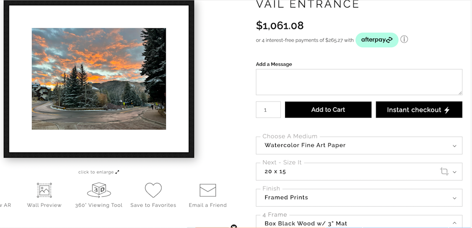
Task: Open the Choose A Medium dropdown
Action: 359,145
